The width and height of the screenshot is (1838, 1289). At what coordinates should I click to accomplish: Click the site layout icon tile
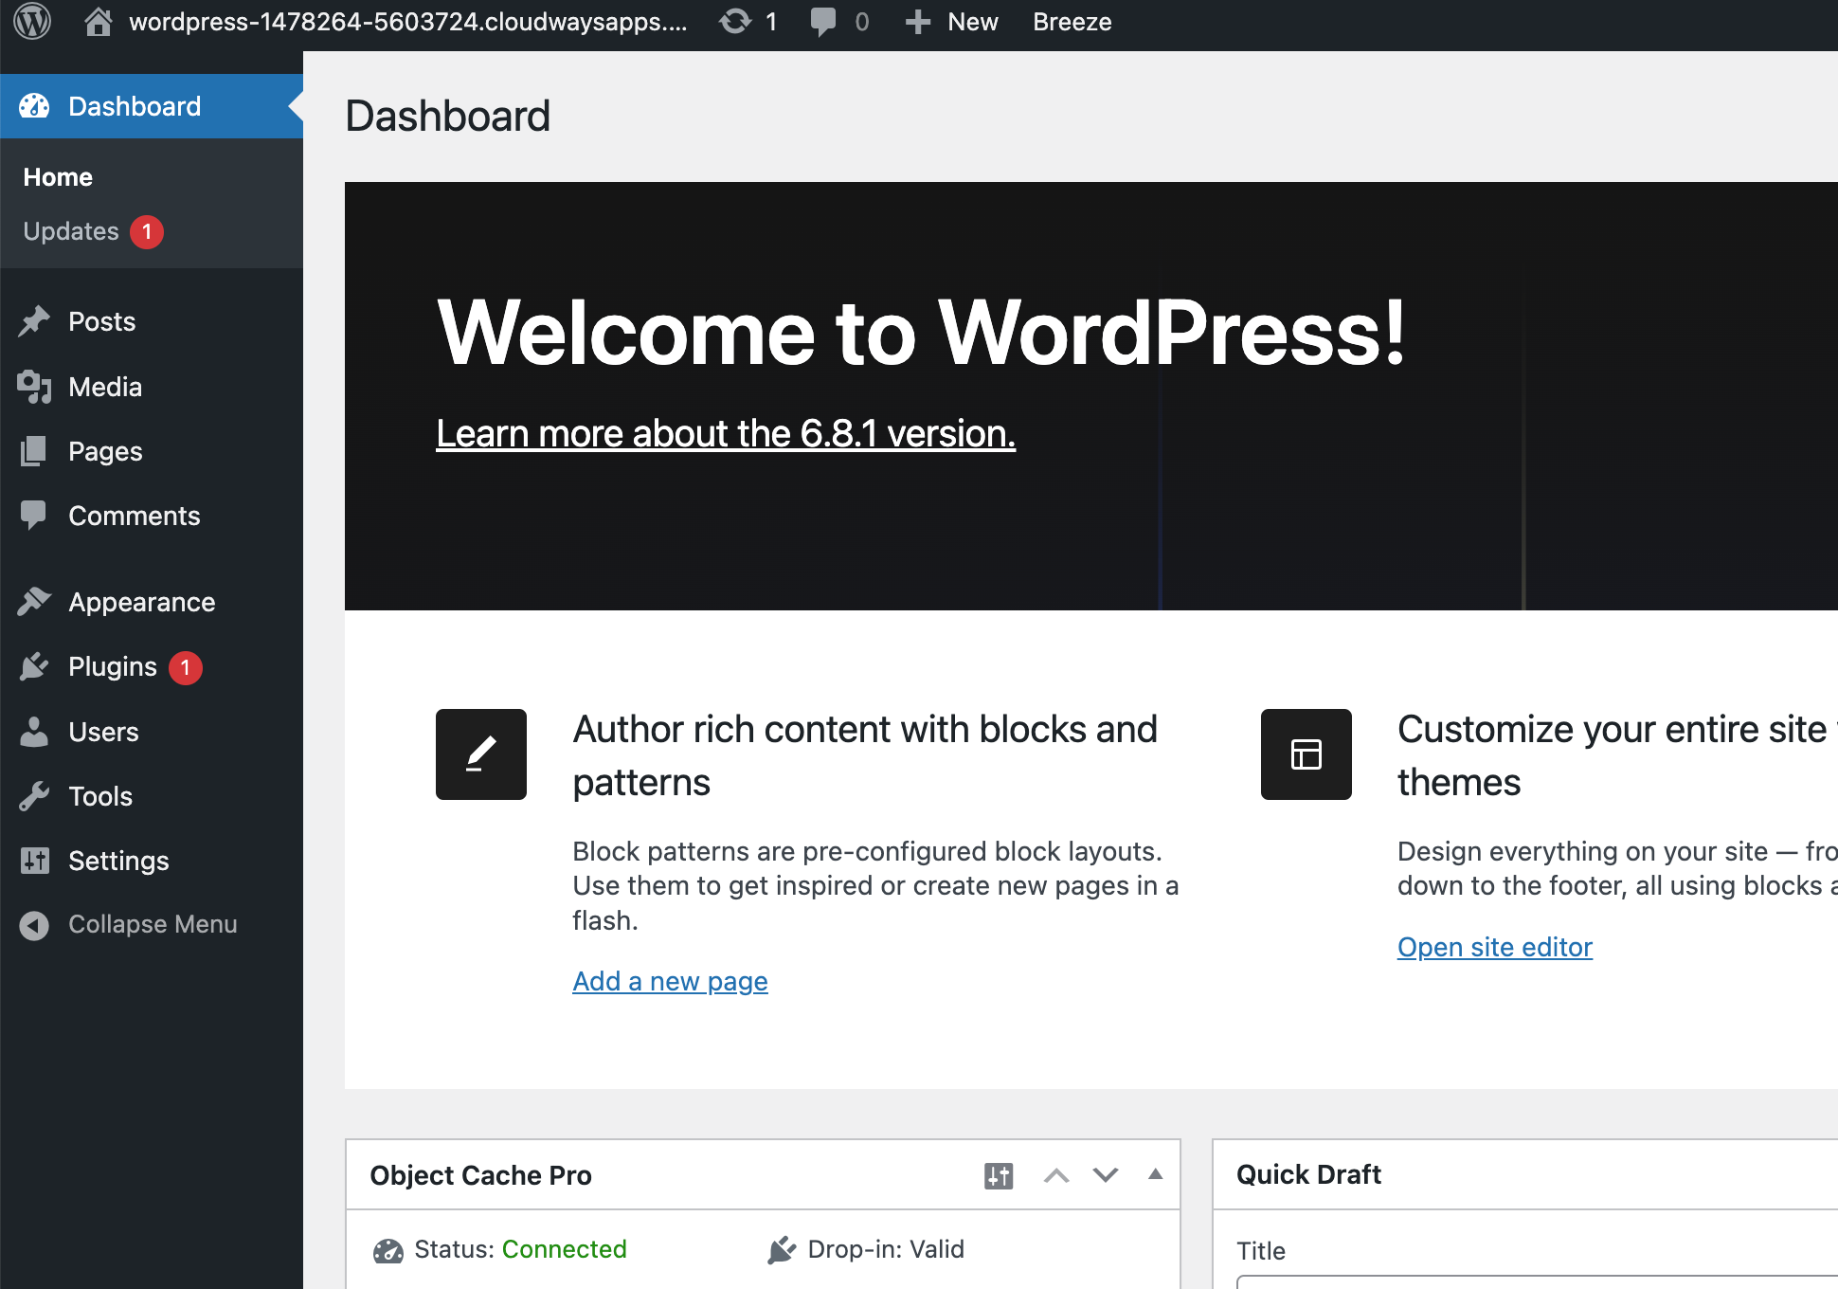[x=1306, y=754]
